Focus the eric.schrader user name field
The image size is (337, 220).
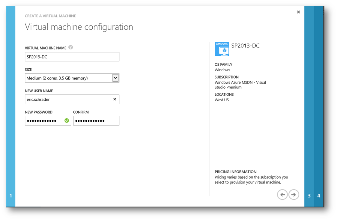(72, 99)
